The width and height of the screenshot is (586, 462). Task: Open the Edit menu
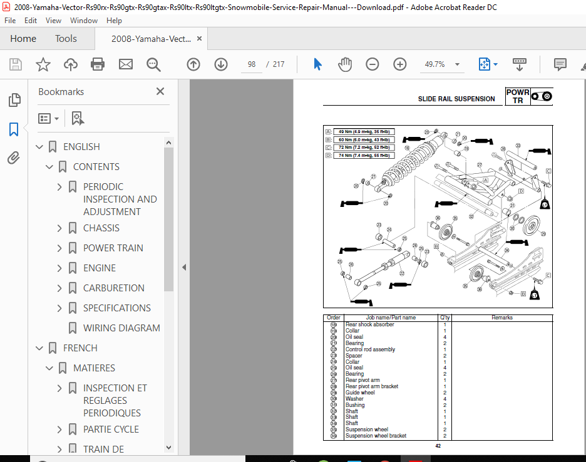click(x=31, y=21)
